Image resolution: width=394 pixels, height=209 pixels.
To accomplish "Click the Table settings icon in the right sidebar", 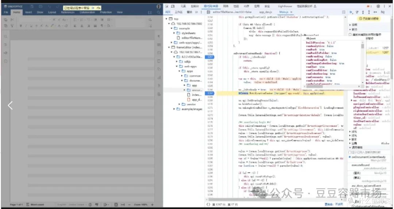I will click(x=159, y=45).
